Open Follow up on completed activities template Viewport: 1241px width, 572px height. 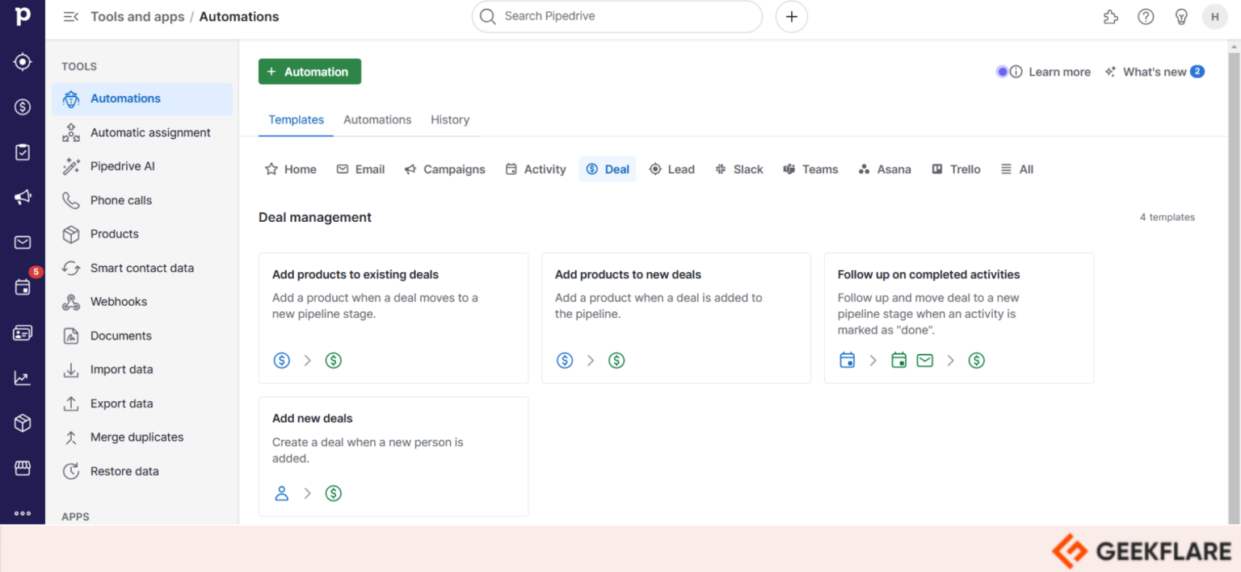pos(959,318)
